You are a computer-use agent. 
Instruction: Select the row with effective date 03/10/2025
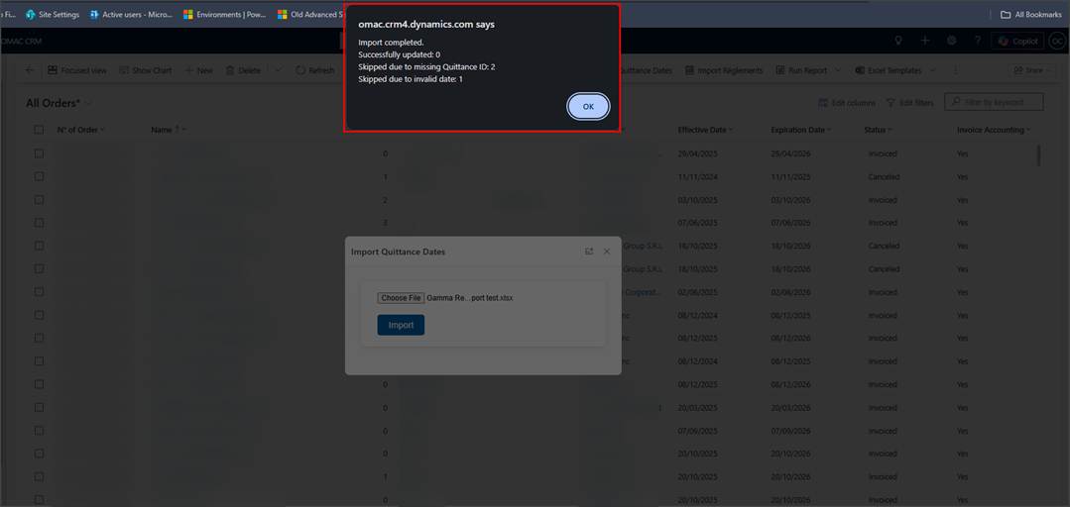pyautogui.click(x=39, y=200)
